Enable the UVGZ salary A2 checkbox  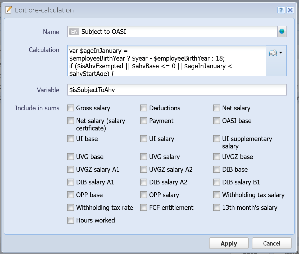[x=144, y=169]
